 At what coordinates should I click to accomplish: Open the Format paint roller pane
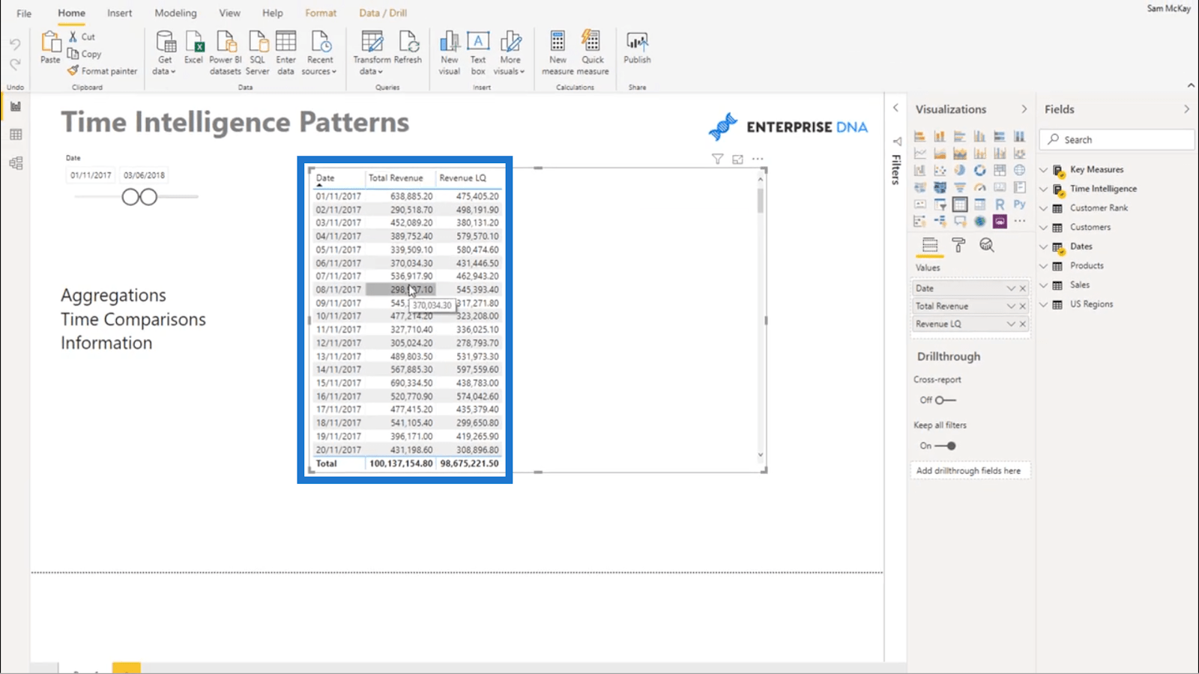[958, 245]
